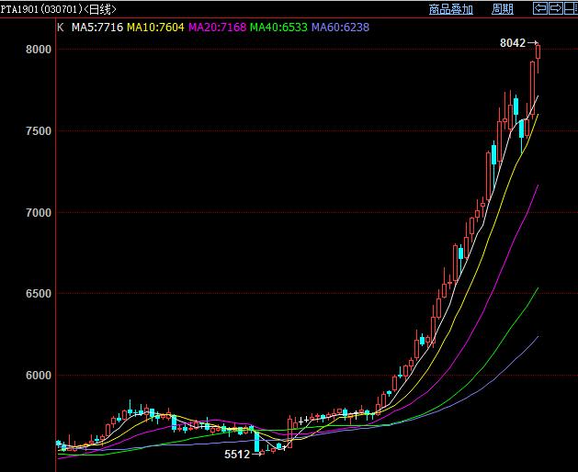This screenshot has width=578, height=472.
Task: Select the magenta MA20:7168 indicator label
Action: tap(217, 28)
